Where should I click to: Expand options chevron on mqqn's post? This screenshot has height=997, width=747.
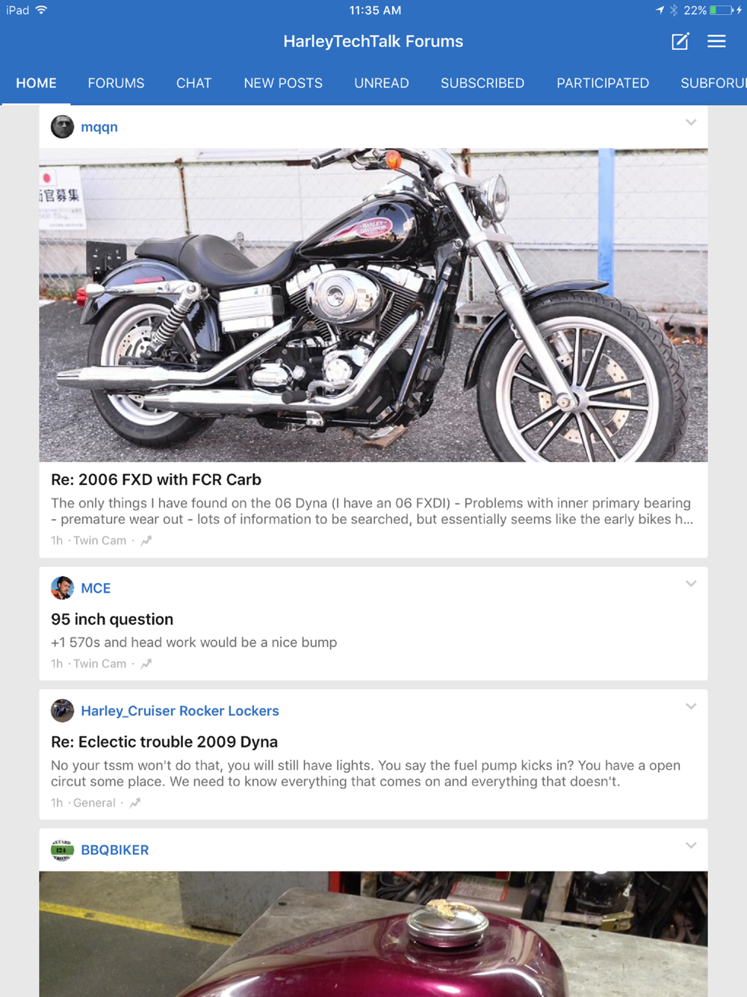point(691,122)
